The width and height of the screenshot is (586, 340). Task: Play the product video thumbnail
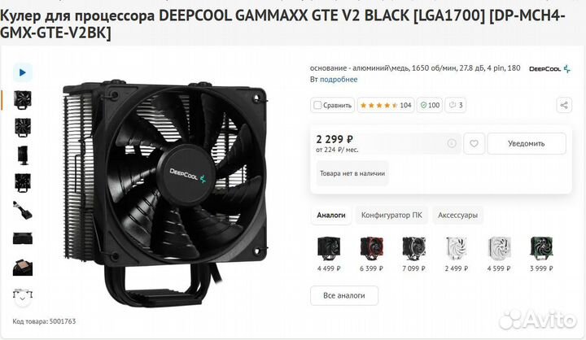(23, 72)
